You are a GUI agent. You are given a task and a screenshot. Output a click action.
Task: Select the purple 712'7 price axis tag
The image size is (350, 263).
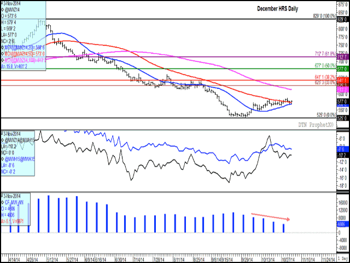pyautogui.click(x=343, y=56)
